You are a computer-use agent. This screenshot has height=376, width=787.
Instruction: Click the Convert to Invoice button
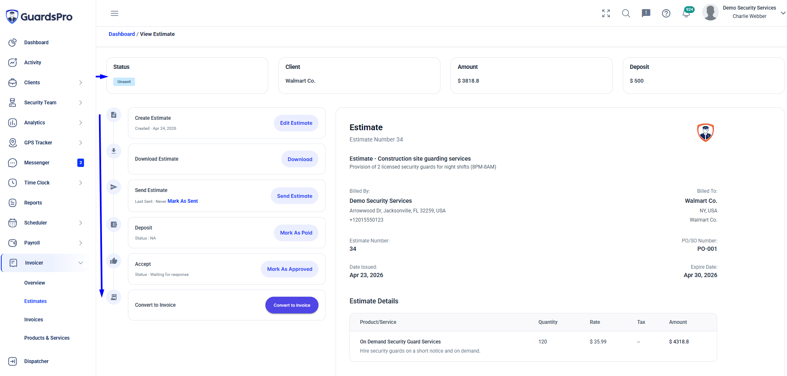pyautogui.click(x=292, y=305)
